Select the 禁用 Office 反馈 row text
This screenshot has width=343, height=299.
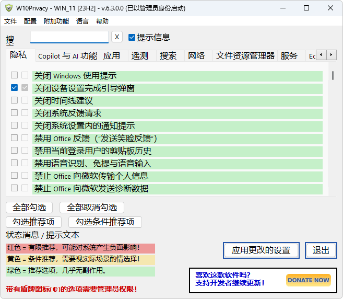(96, 139)
